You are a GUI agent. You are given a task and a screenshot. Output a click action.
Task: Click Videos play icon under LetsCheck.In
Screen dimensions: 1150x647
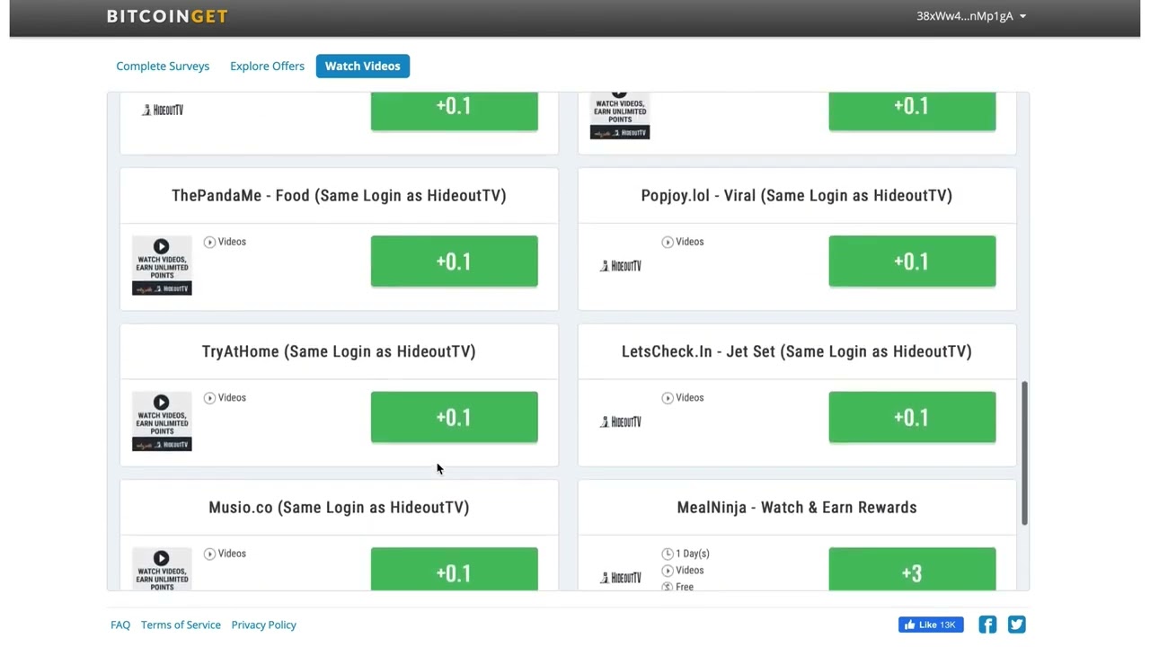pos(668,398)
